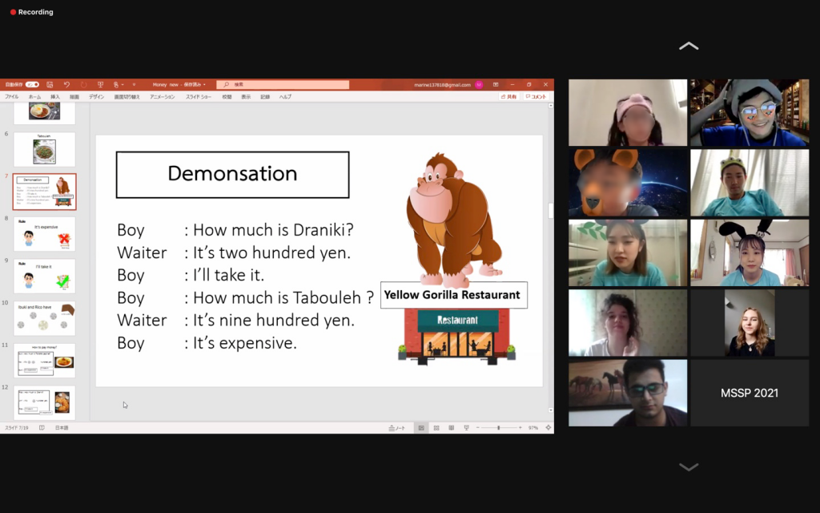The height and width of the screenshot is (513, 820).
Task: Open the ホーム (Home) tab
Action: (x=34, y=97)
